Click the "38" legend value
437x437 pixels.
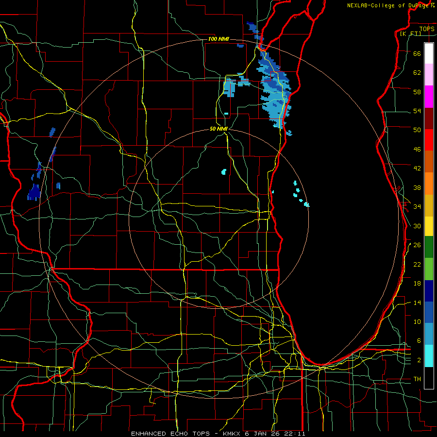[x=417, y=187]
